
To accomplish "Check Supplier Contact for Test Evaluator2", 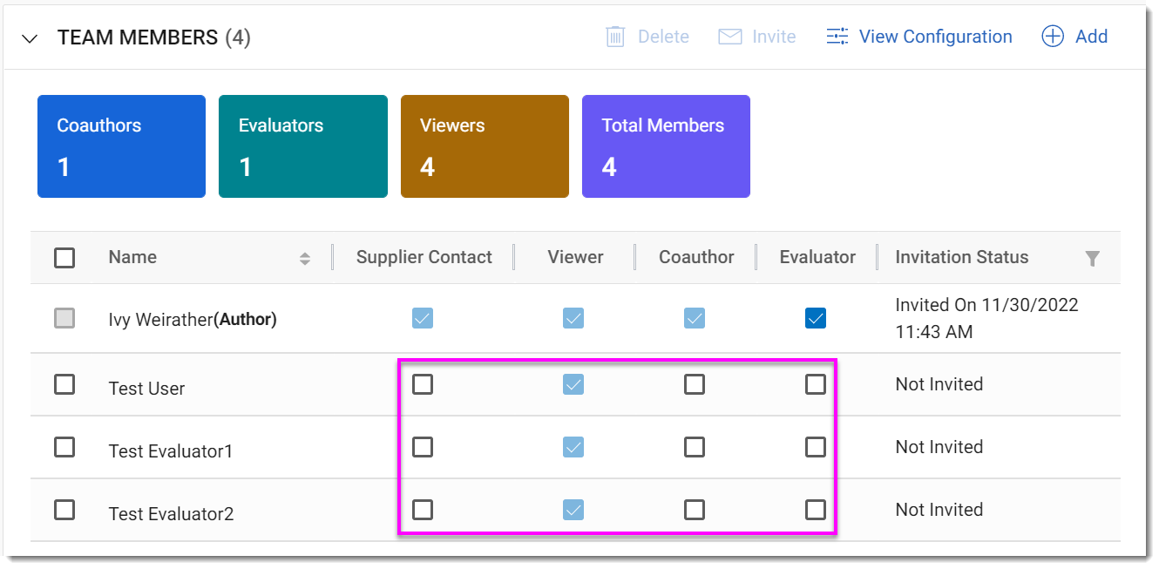I will pos(423,510).
